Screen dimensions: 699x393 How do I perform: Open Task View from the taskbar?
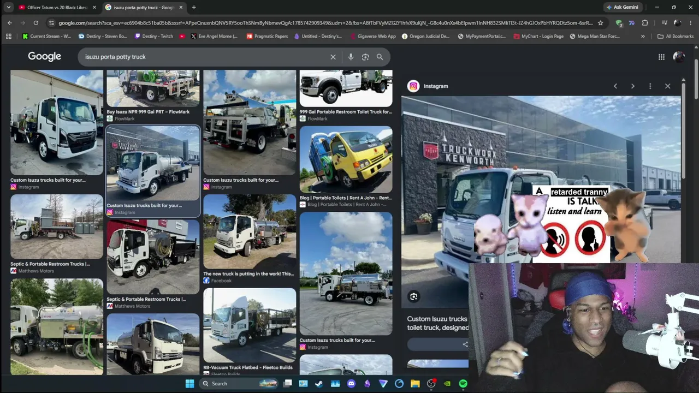click(x=288, y=384)
